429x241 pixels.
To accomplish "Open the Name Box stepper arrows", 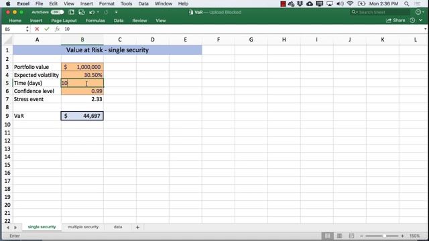I will click(x=27, y=29).
